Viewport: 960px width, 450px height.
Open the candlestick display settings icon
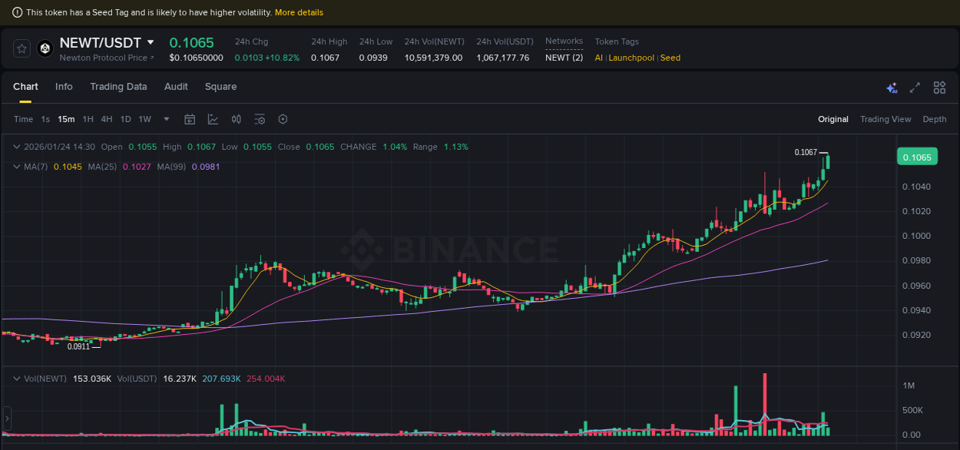pyautogui.click(x=237, y=119)
